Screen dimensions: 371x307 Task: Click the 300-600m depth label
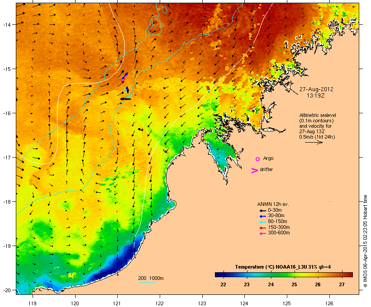click(x=279, y=233)
